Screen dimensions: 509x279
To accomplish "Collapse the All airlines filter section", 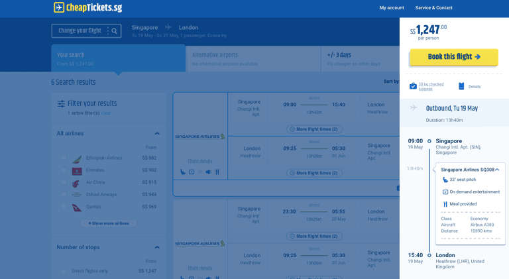I will [x=157, y=133].
